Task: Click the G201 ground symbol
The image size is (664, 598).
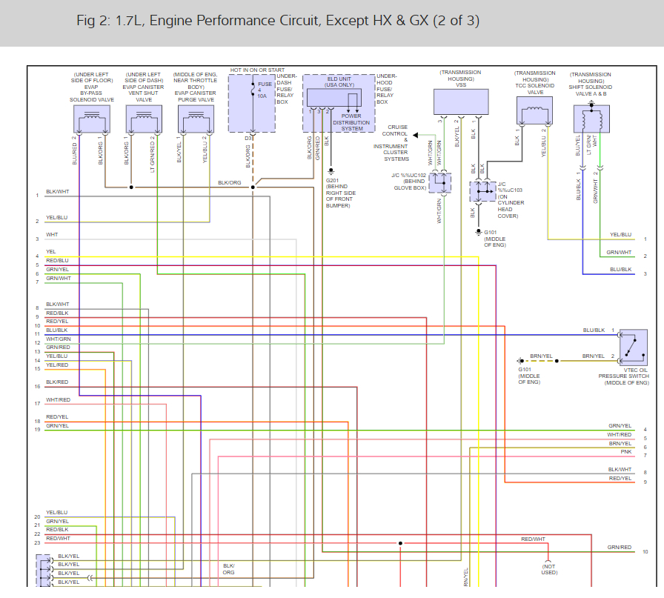Action: tap(331, 171)
